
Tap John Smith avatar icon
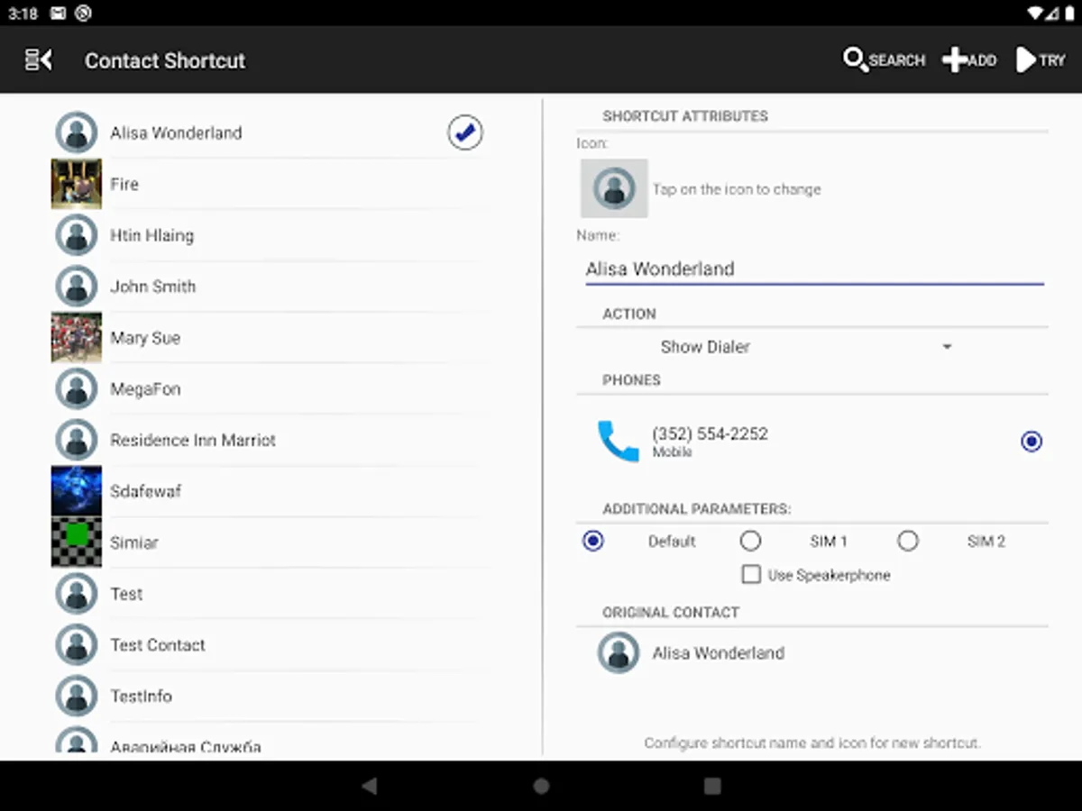tap(77, 287)
